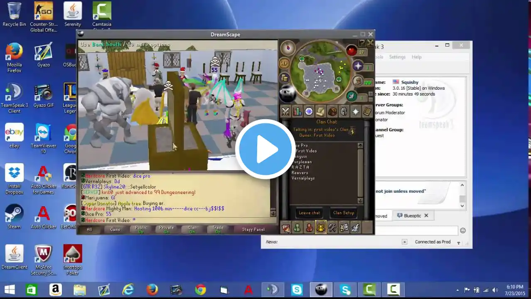Image resolution: width=531 pixels, height=299 pixels.
Task: Open the Emotes tab with masks icon
Action: (344, 228)
